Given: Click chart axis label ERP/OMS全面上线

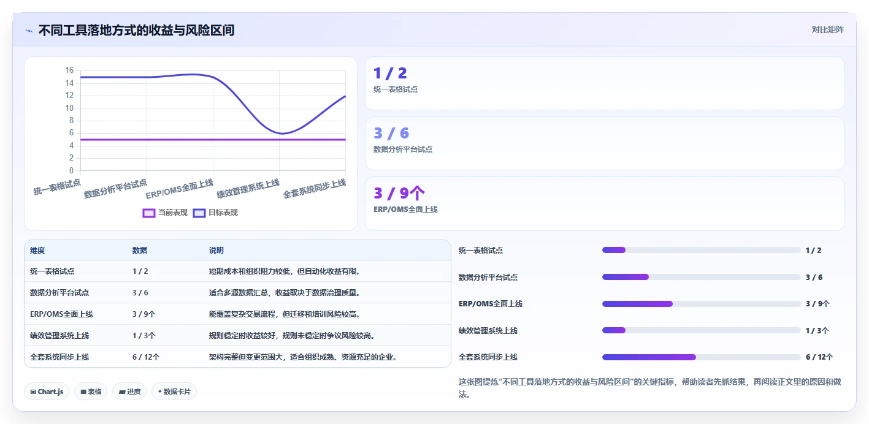Looking at the screenshot, I should pyautogui.click(x=180, y=189).
